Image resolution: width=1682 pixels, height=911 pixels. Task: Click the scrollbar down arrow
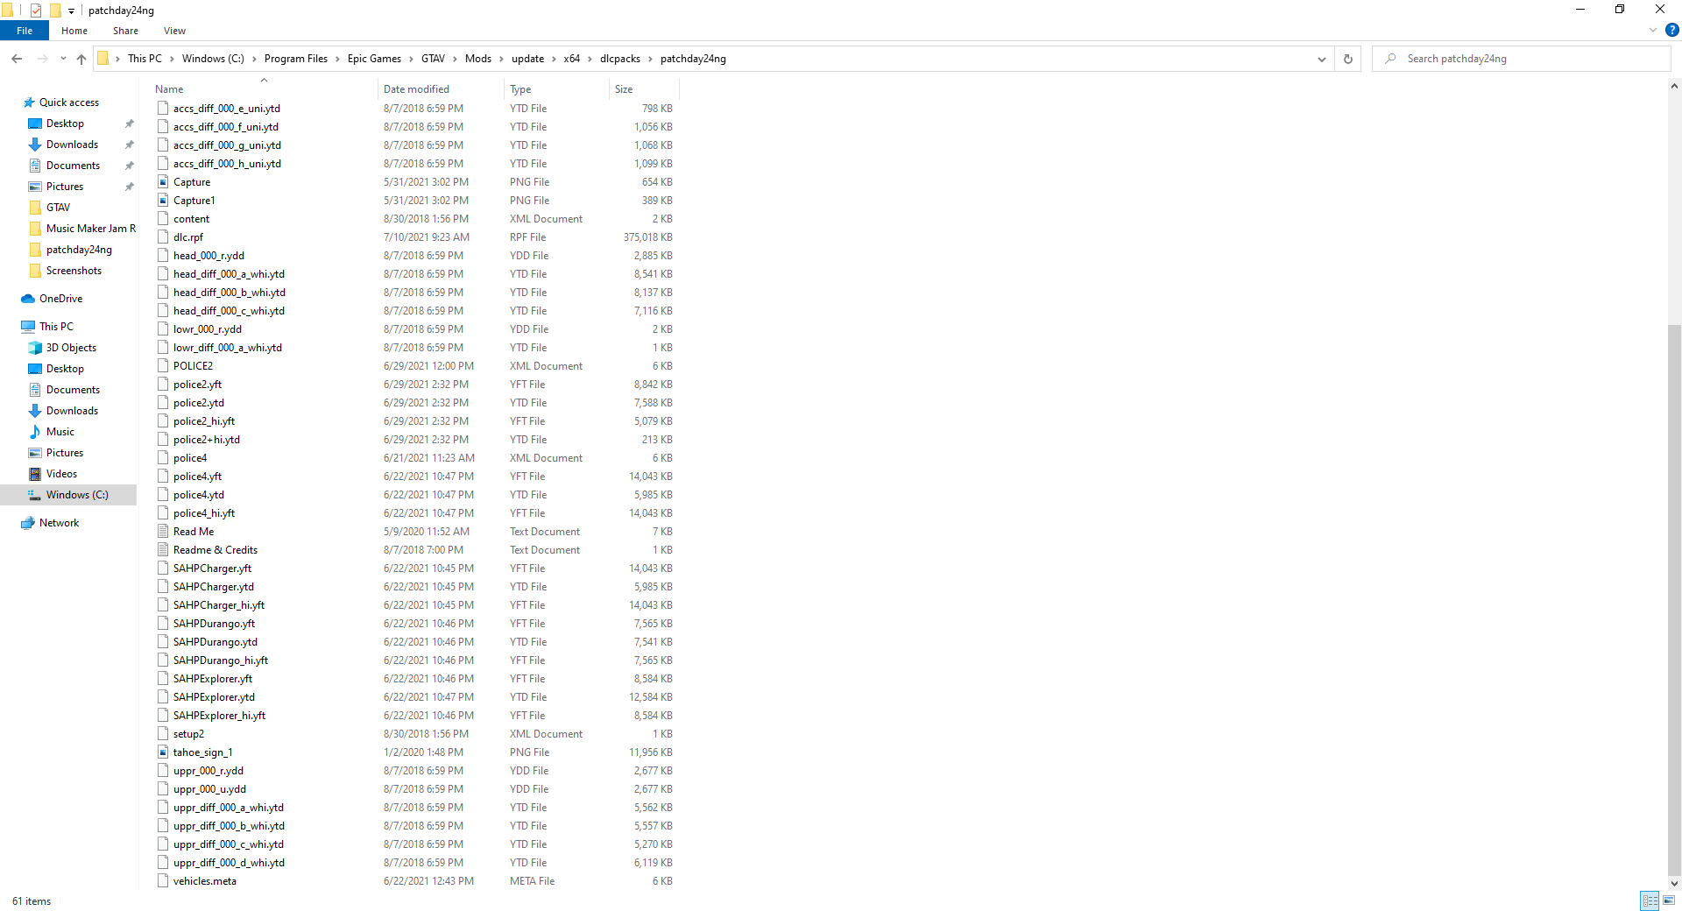(1674, 883)
